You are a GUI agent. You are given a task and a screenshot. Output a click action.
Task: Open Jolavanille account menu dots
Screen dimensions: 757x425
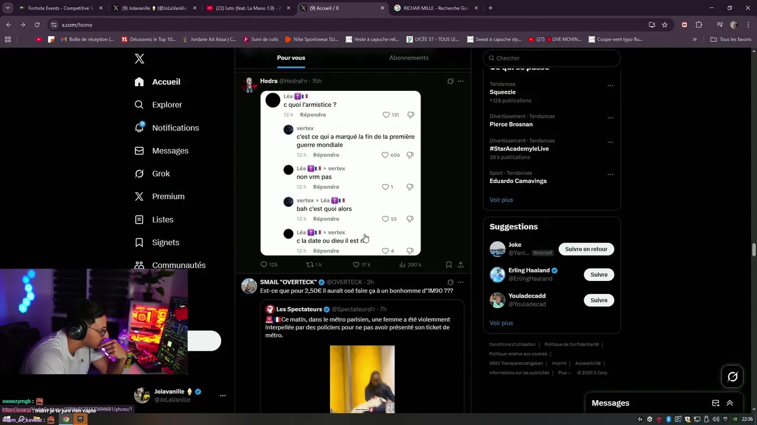(223, 395)
